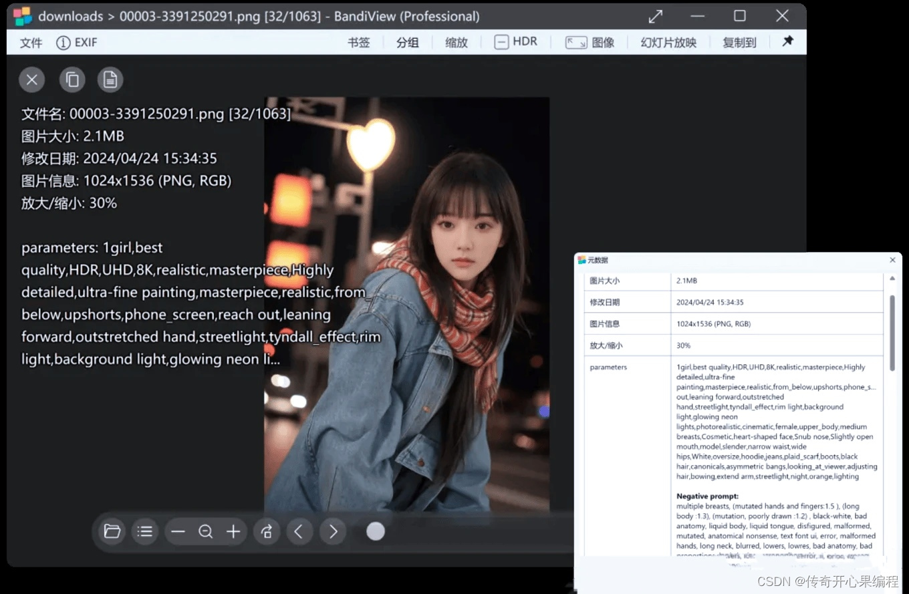The width and height of the screenshot is (909, 594).
Task: Click 1024x1536 (PNG, RGB) value in metadata table
Action: (x=713, y=324)
